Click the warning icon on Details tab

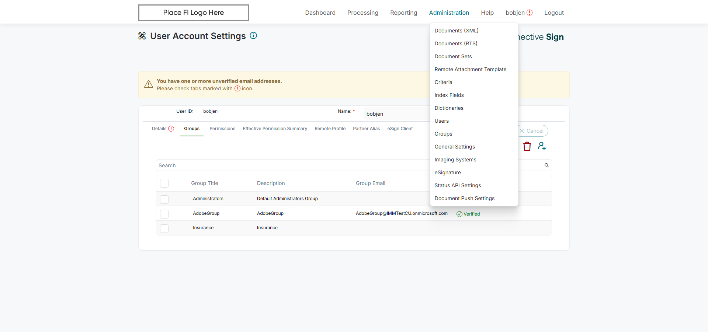(x=171, y=129)
